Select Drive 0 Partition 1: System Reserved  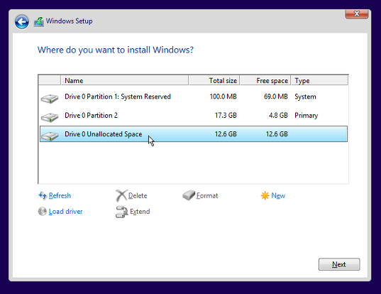(x=194, y=97)
